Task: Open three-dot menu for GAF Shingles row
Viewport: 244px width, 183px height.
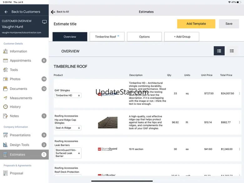Action: coord(240,94)
